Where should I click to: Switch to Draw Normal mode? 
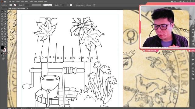pos(2,56)
